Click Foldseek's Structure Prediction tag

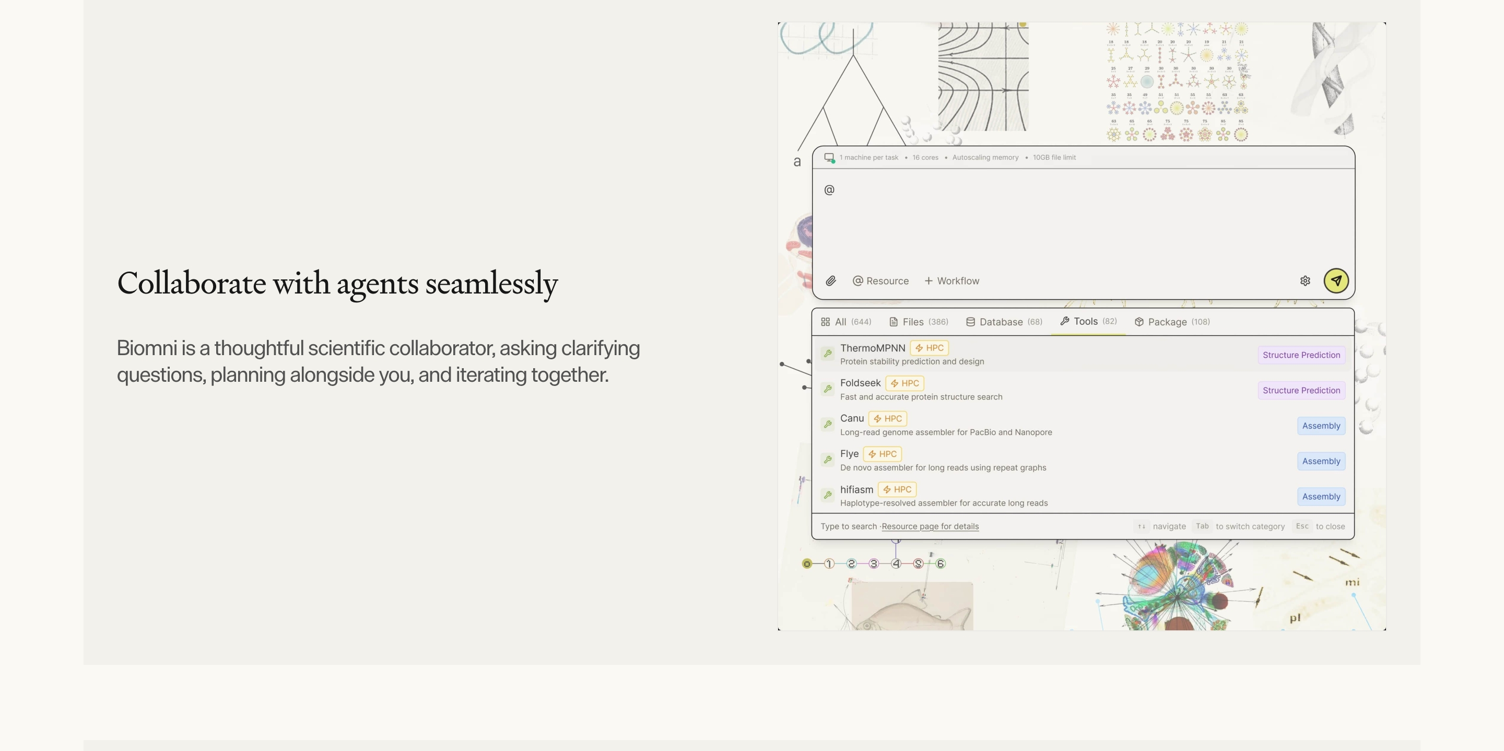point(1301,390)
